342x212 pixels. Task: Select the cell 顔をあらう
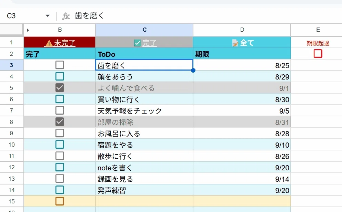coord(144,76)
